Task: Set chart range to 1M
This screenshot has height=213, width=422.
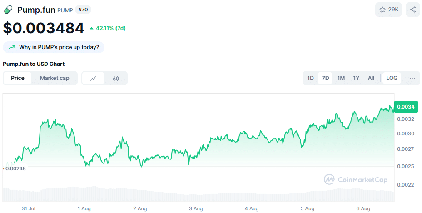Action: pos(341,78)
